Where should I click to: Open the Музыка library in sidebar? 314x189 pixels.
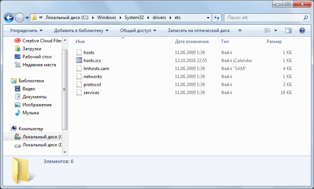pyautogui.click(x=31, y=113)
